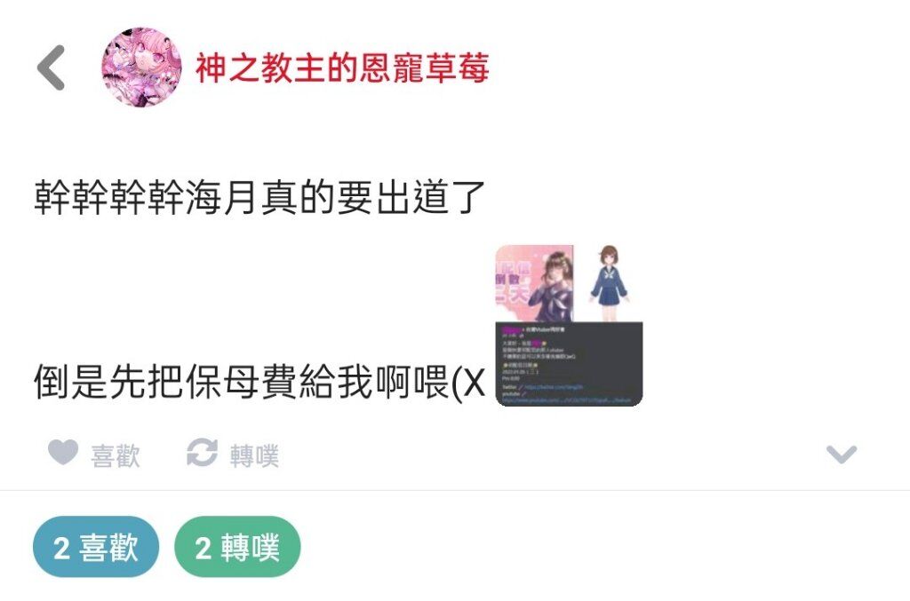Tap the heart icon to like

63,452
